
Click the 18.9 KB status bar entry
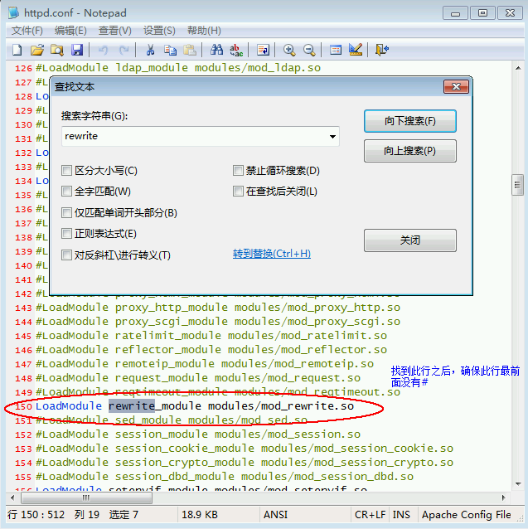tap(200, 515)
